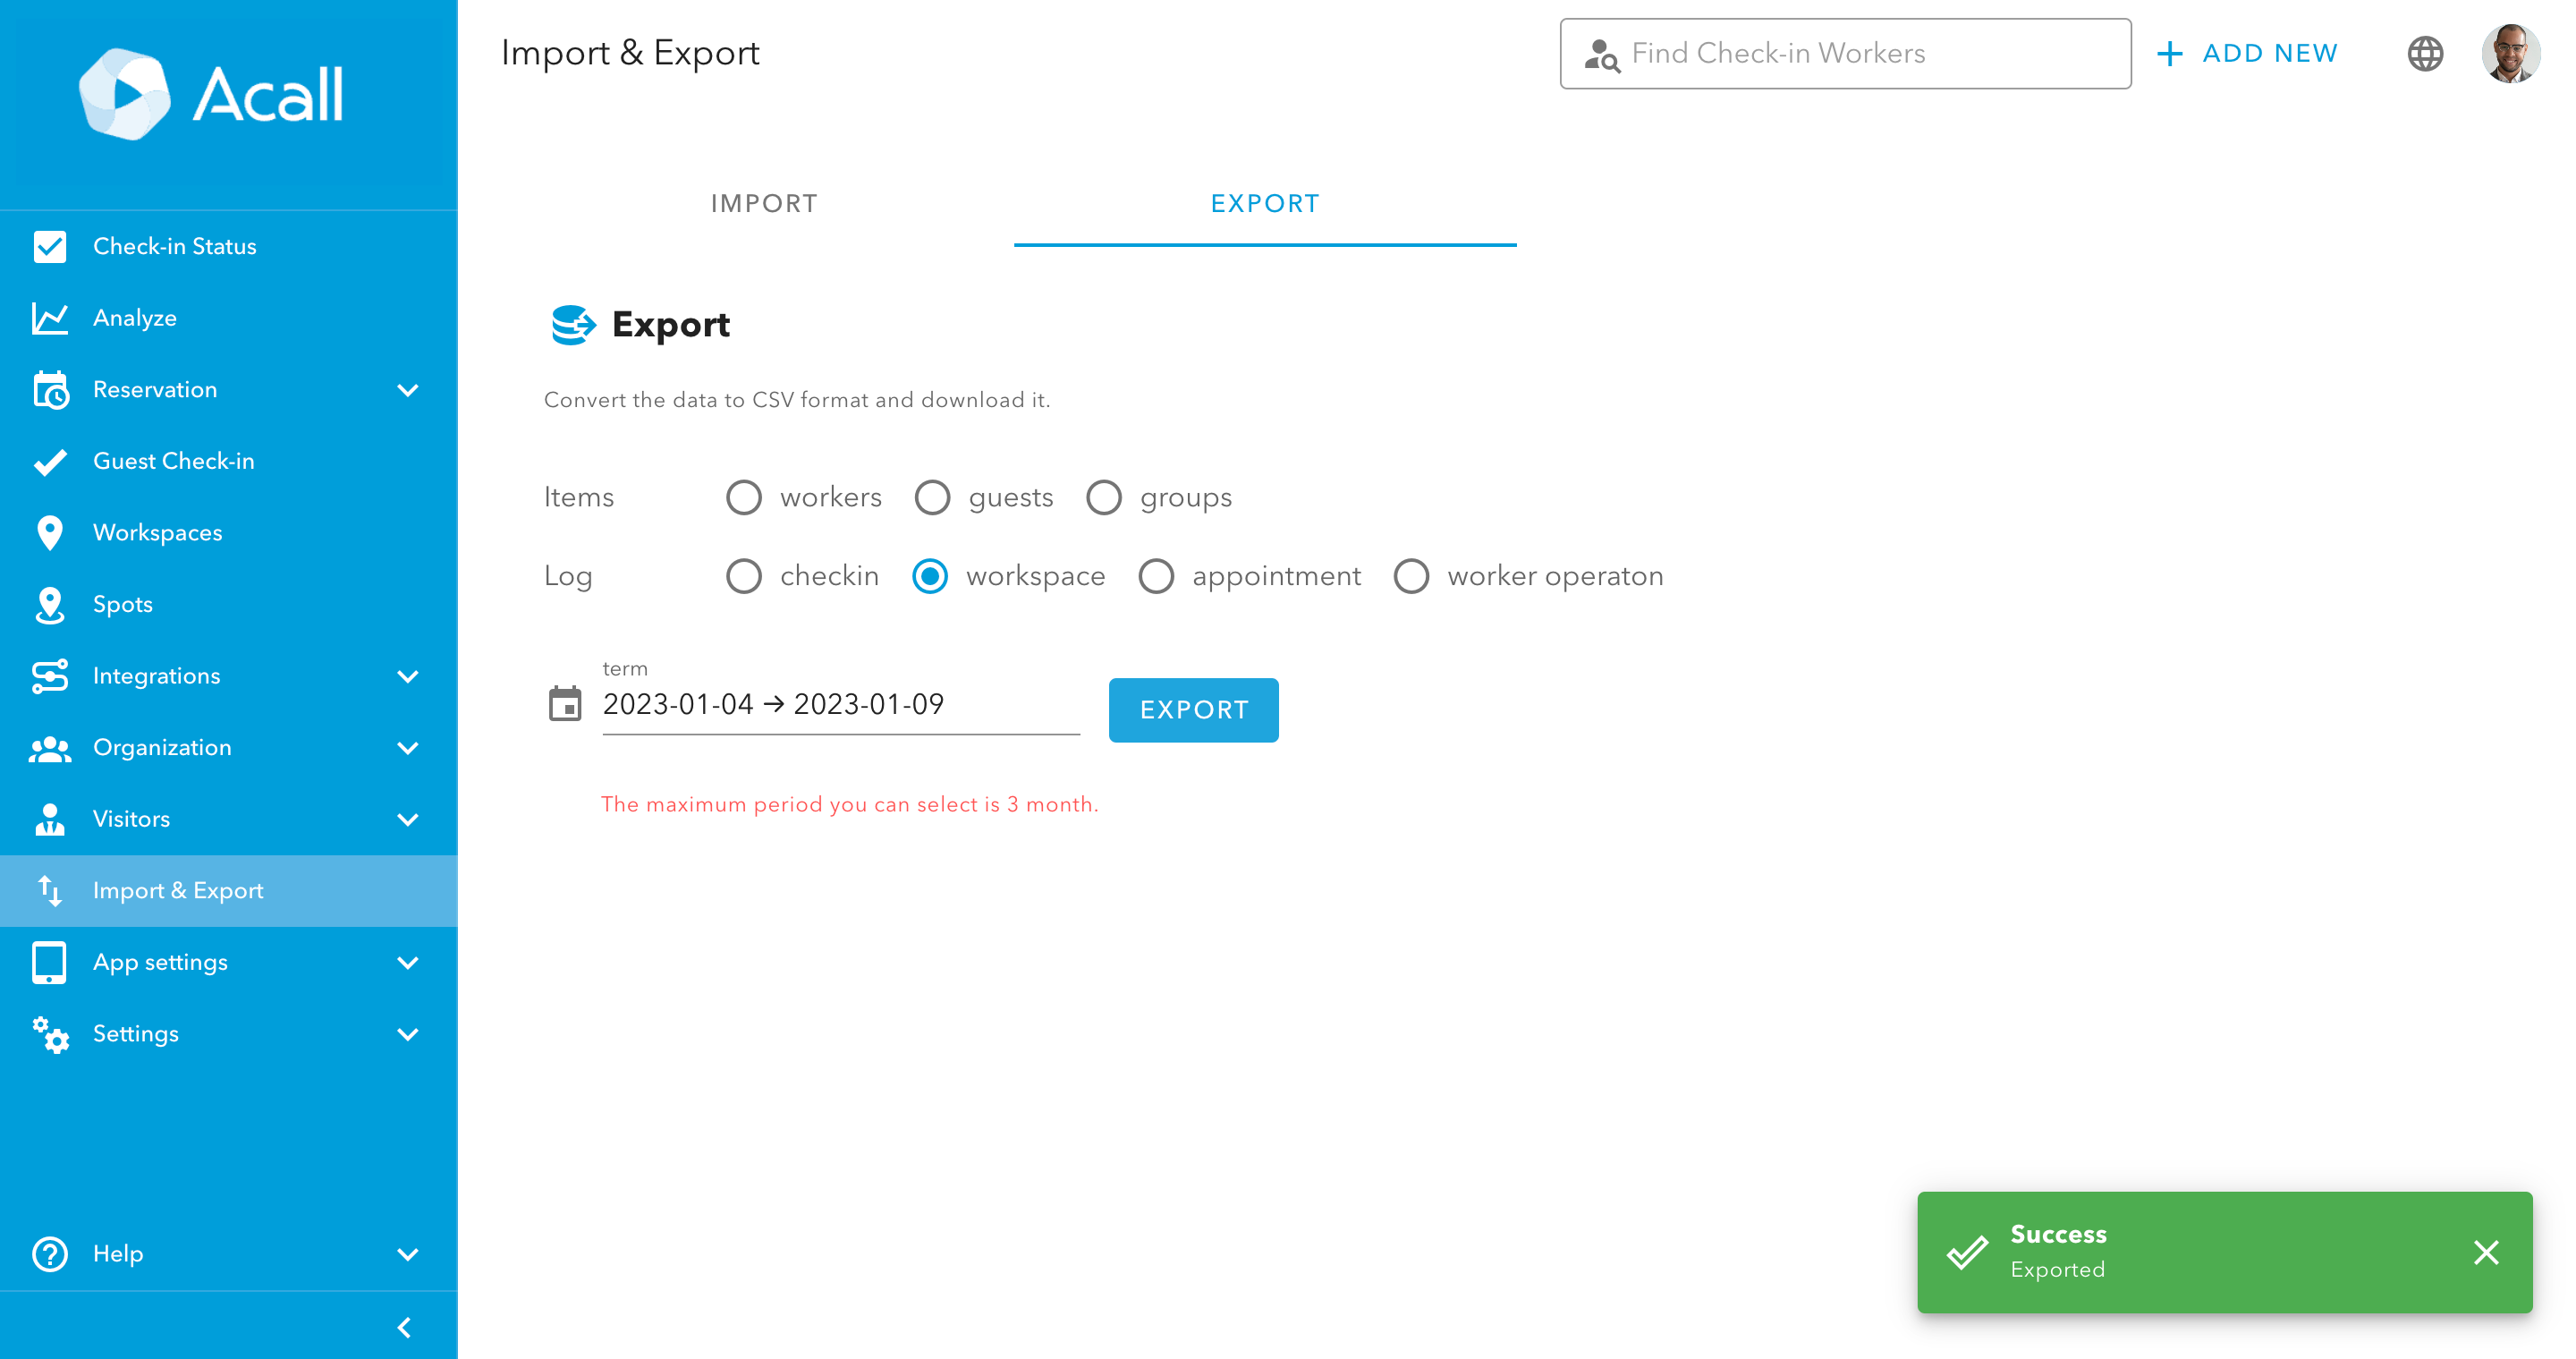Switch to the EXPORT tab
This screenshot has width=2576, height=1359.
pos(1265,203)
